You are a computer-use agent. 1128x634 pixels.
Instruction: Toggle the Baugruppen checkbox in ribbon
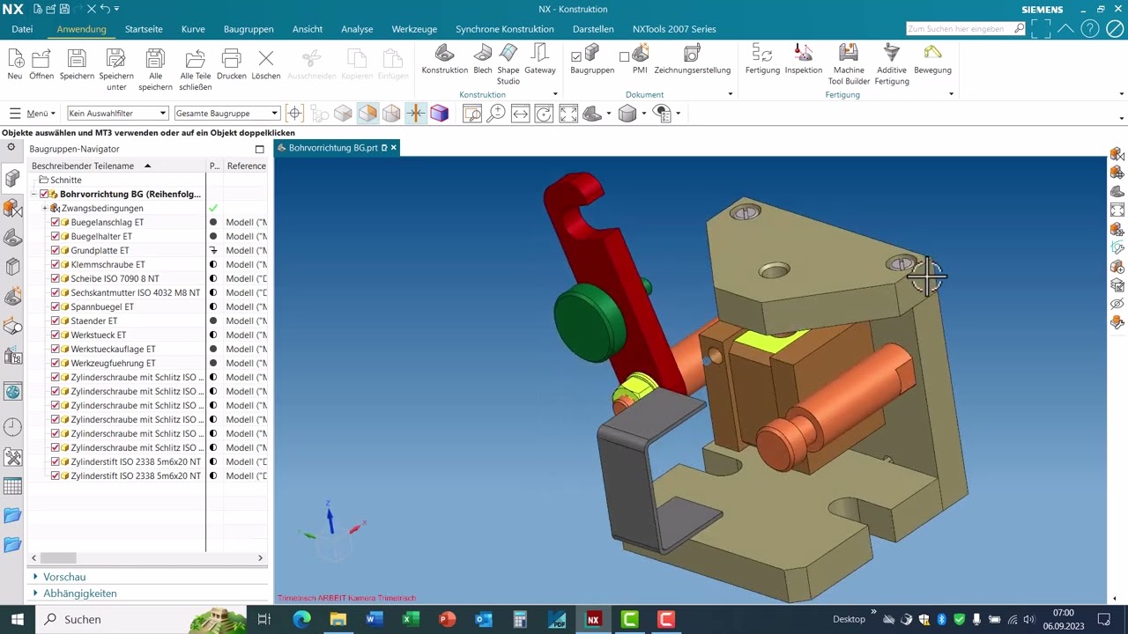pyautogui.click(x=576, y=57)
